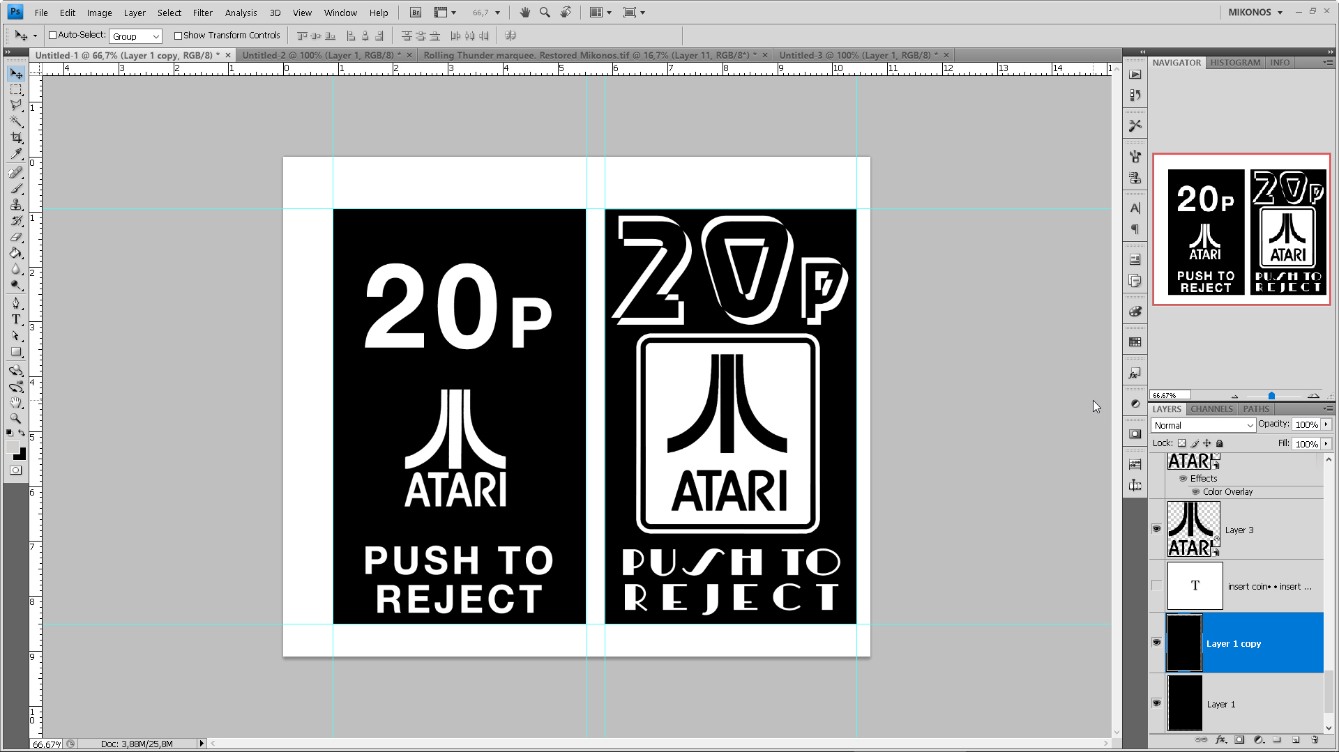Enable Show Transform Controls checkbox

pyautogui.click(x=178, y=36)
